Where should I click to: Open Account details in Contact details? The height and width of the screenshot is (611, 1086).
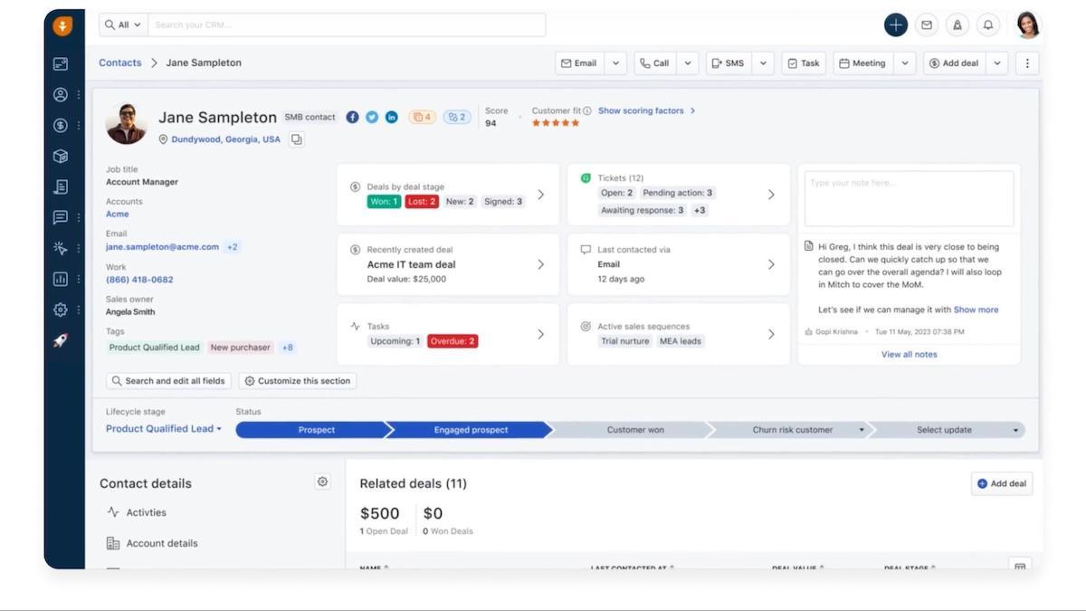click(x=161, y=543)
